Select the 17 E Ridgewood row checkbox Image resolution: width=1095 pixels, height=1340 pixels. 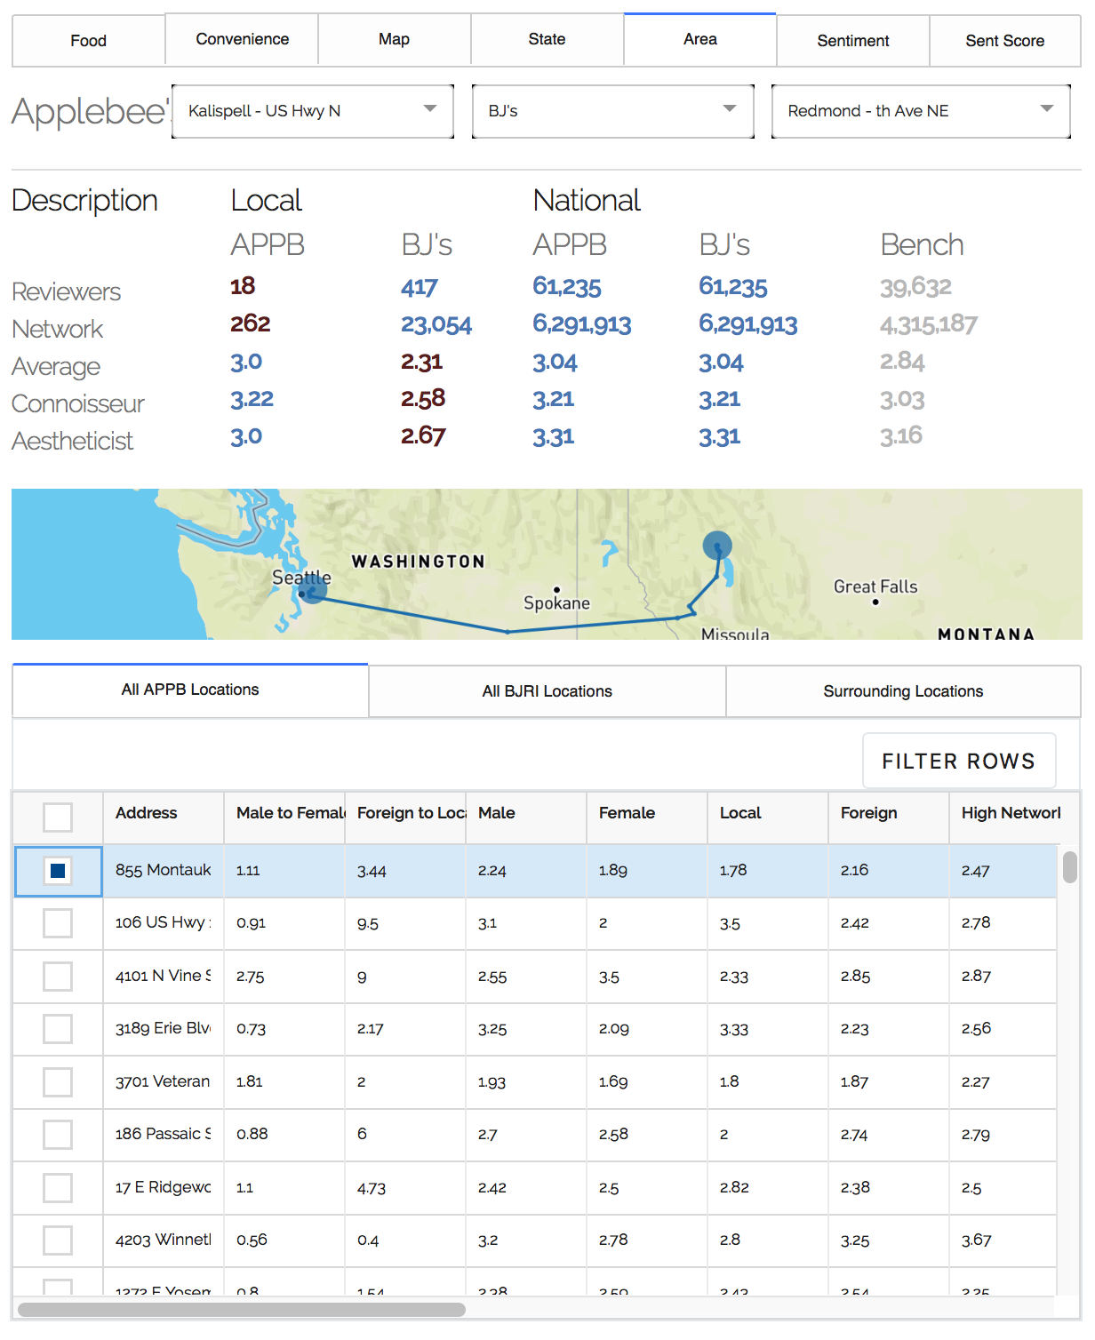point(58,1188)
